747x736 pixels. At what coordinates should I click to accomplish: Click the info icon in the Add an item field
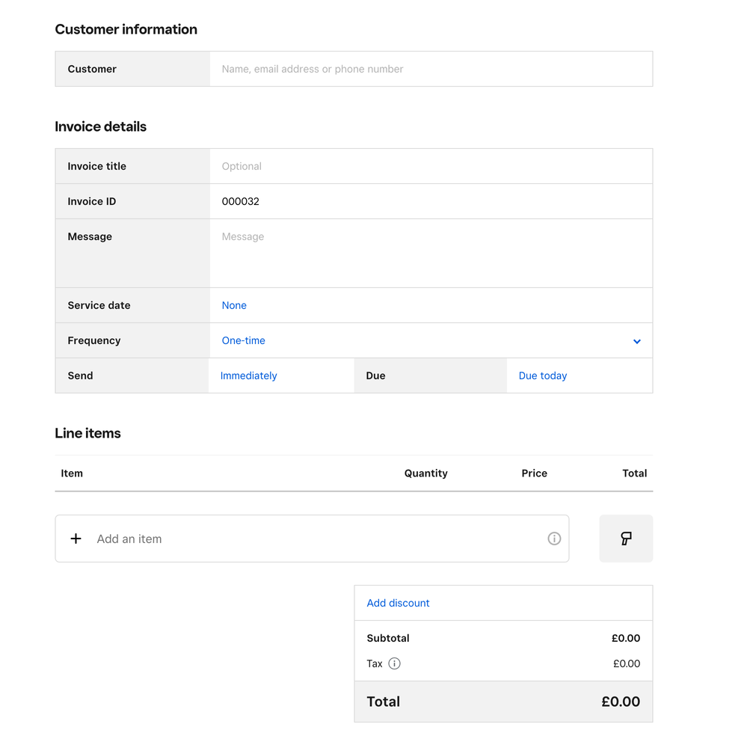pyautogui.click(x=554, y=539)
